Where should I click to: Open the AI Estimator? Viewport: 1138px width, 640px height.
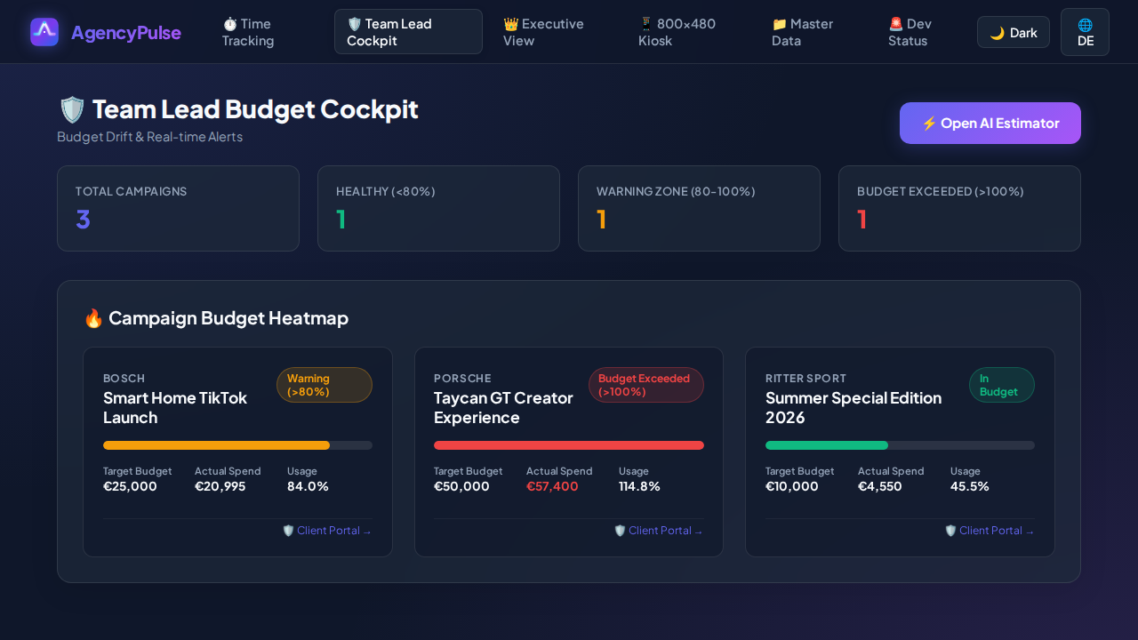[990, 123]
